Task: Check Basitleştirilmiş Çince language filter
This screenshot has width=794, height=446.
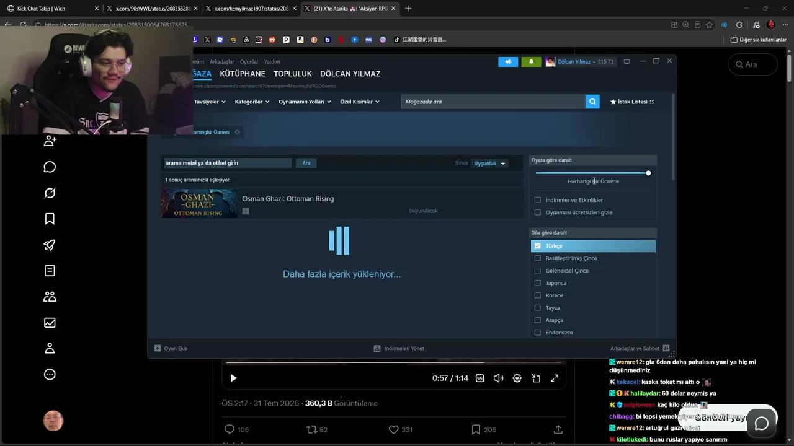Action: [x=537, y=258]
